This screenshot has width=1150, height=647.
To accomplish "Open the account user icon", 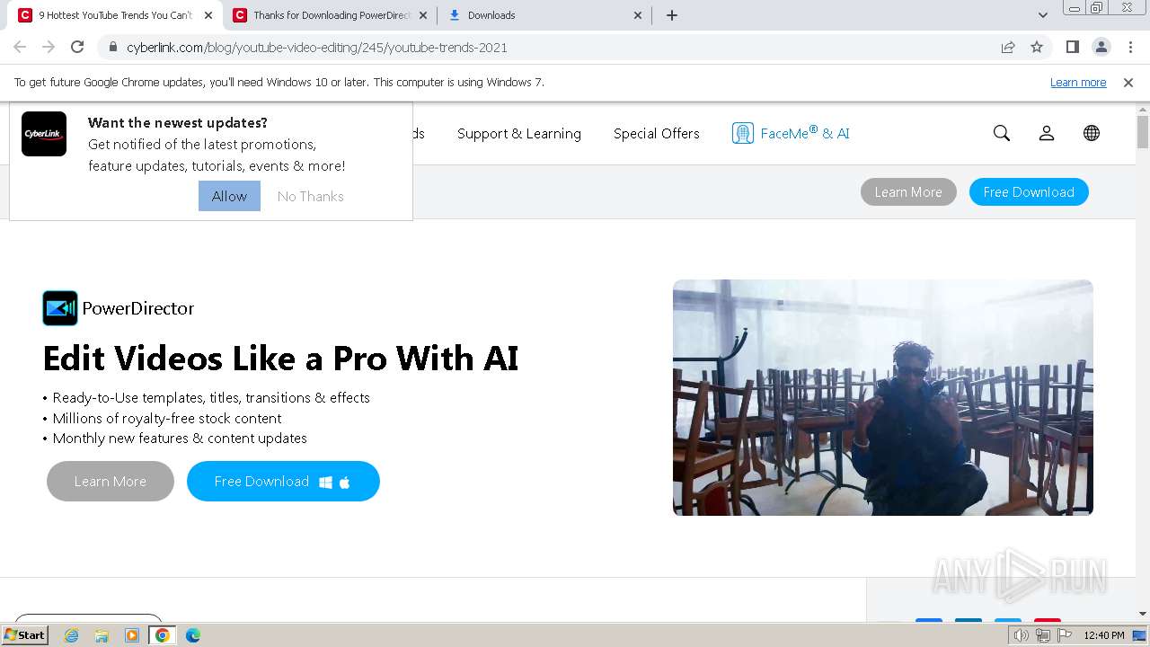I will pyautogui.click(x=1047, y=133).
